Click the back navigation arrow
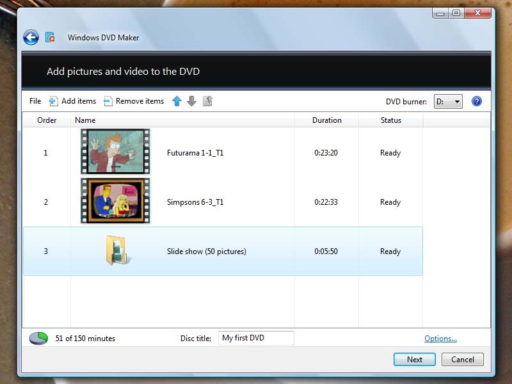Image resolution: width=512 pixels, height=384 pixels. (30, 37)
